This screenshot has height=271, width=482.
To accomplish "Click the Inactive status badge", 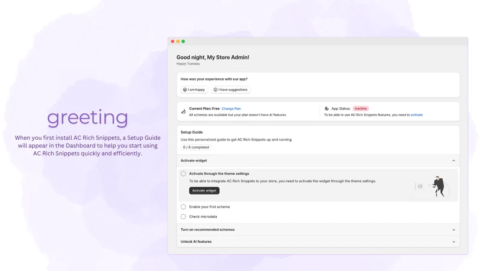I will [360, 108].
